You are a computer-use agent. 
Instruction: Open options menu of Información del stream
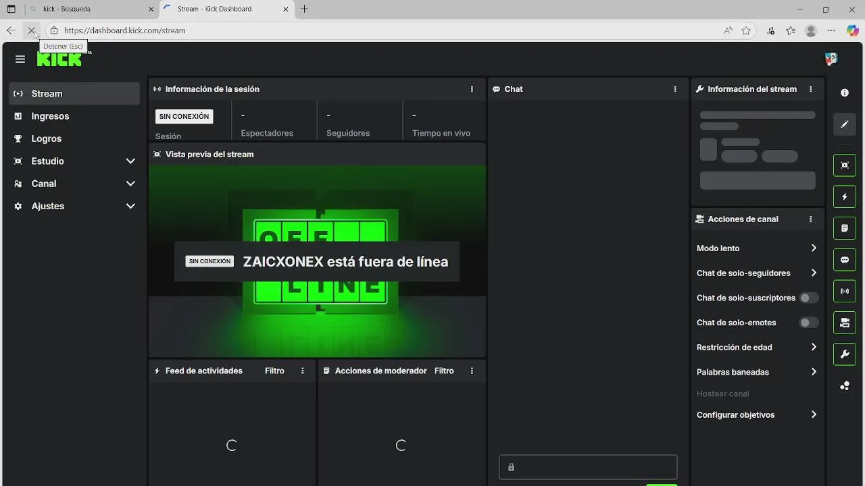(x=811, y=89)
